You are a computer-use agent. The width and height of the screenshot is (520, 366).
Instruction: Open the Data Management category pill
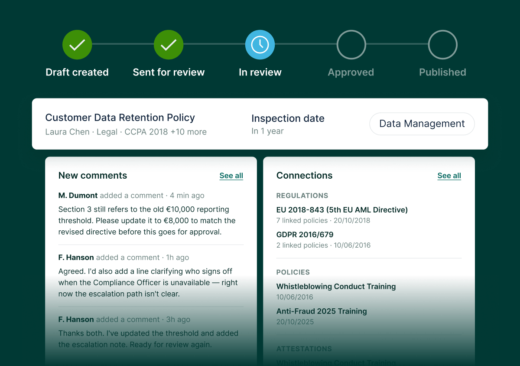pyautogui.click(x=422, y=124)
